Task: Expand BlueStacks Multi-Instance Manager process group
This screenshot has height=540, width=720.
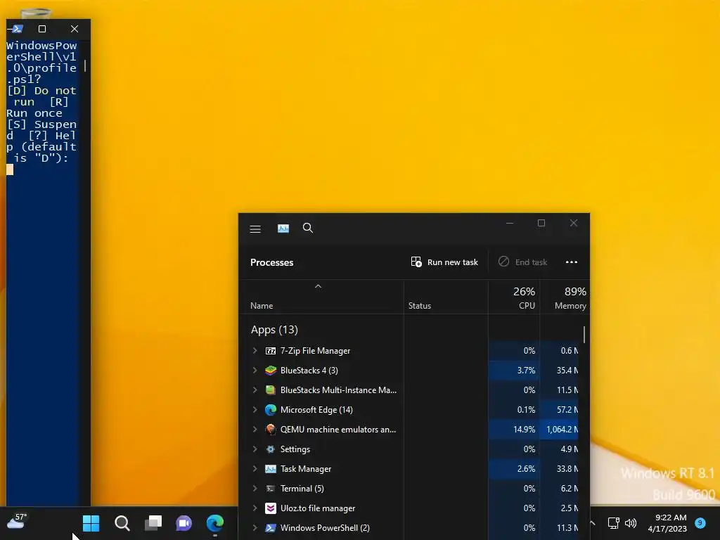Action: [255, 390]
